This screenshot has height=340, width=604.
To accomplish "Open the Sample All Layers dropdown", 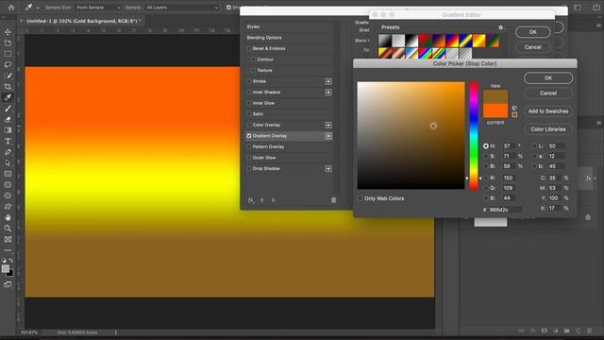I will click(x=182, y=8).
